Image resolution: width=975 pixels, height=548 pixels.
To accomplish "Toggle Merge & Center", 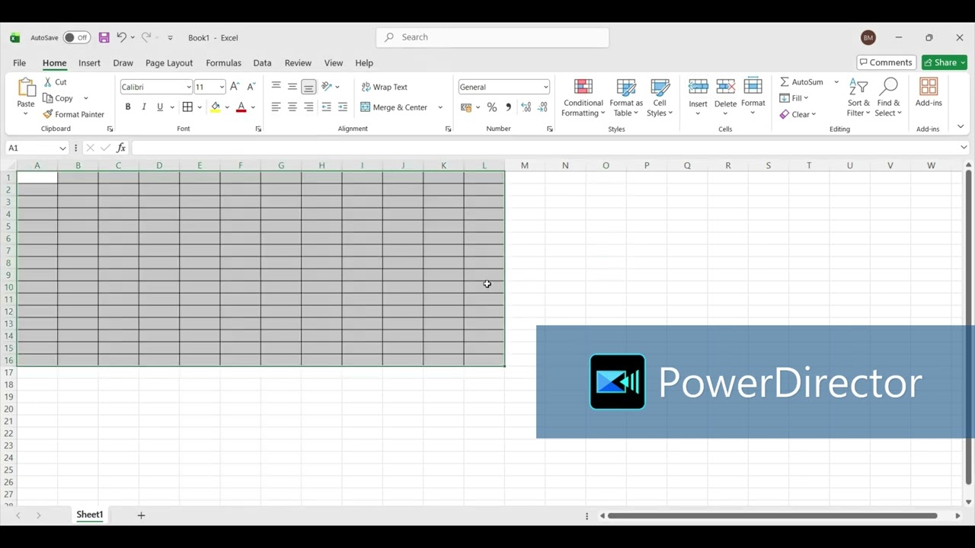I will 394,107.
